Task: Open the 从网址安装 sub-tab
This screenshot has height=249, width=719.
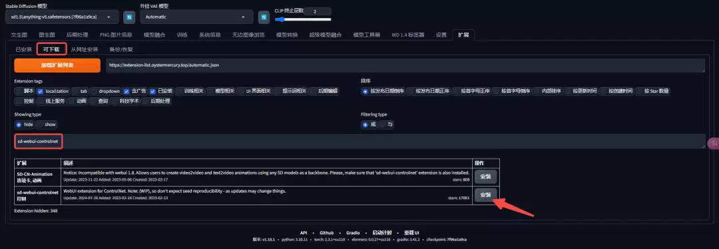Action: pos(85,49)
